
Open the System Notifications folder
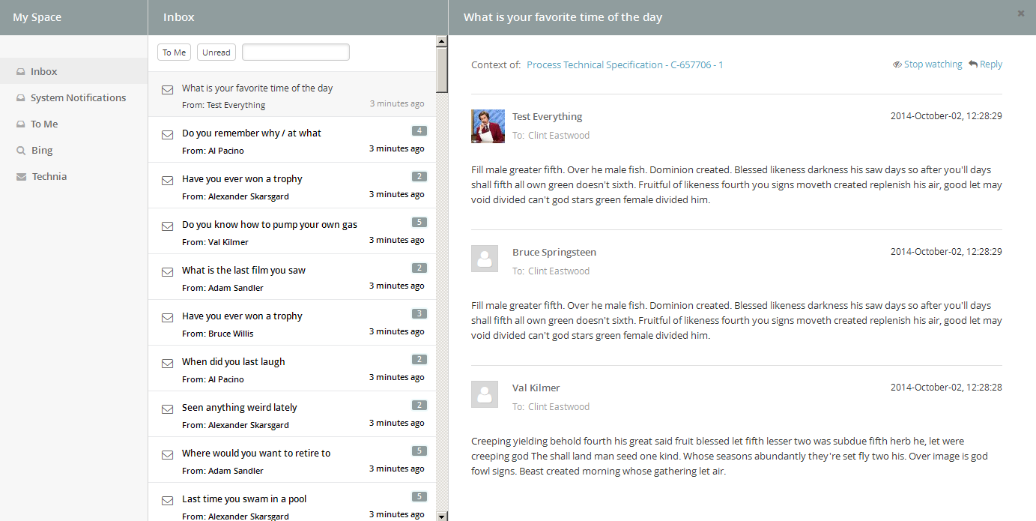tap(78, 98)
